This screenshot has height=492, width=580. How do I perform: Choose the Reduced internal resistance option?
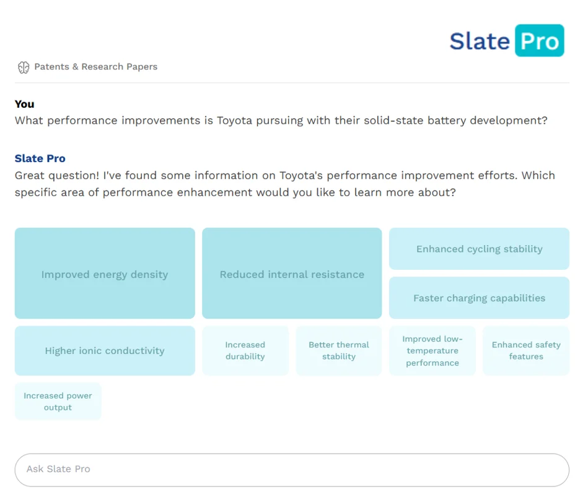[x=292, y=274]
